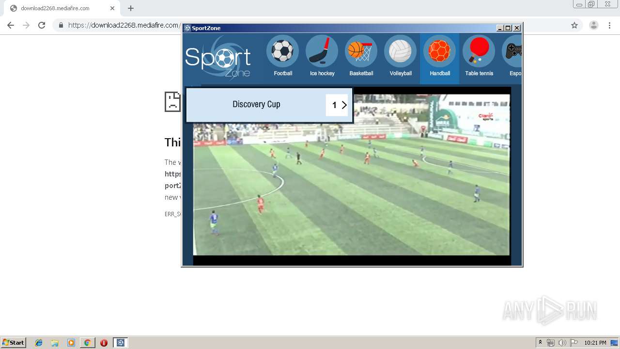Close the download2268.mediafire.com tab
The image size is (620, 349).
click(x=112, y=8)
